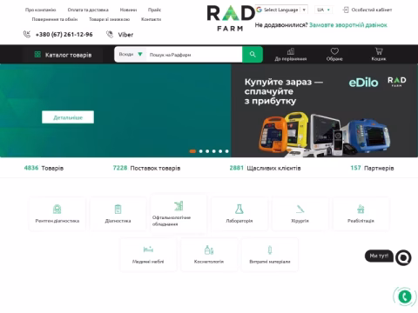Click the Особистий кабінет link

[x=372, y=10]
